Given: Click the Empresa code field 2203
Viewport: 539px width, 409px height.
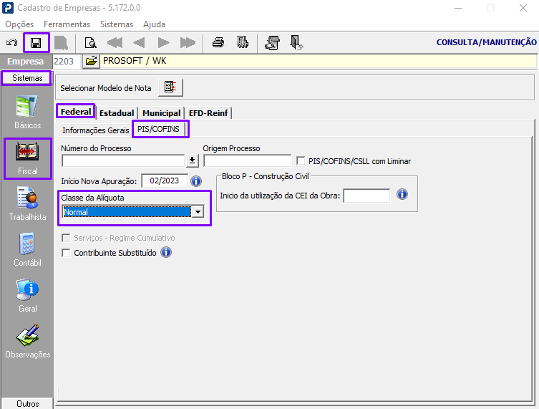Looking at the screenshot, I should tap(67, 61).
